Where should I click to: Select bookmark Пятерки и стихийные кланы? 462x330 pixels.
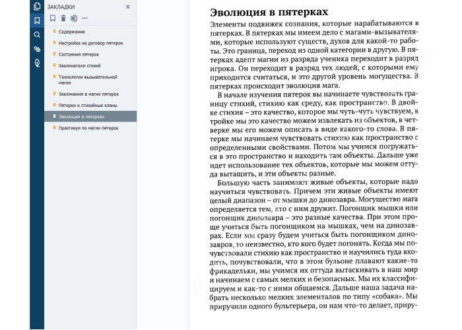(x=88, y=105)
